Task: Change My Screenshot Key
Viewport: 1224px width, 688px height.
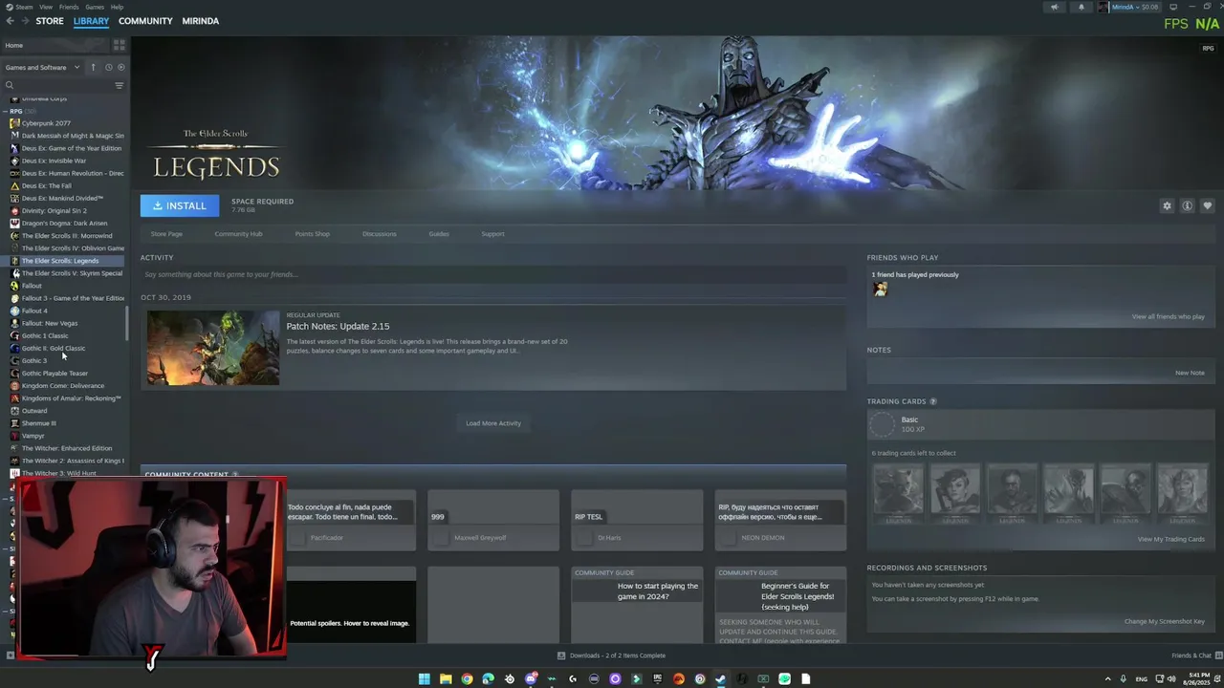Action: [1165, 621]
